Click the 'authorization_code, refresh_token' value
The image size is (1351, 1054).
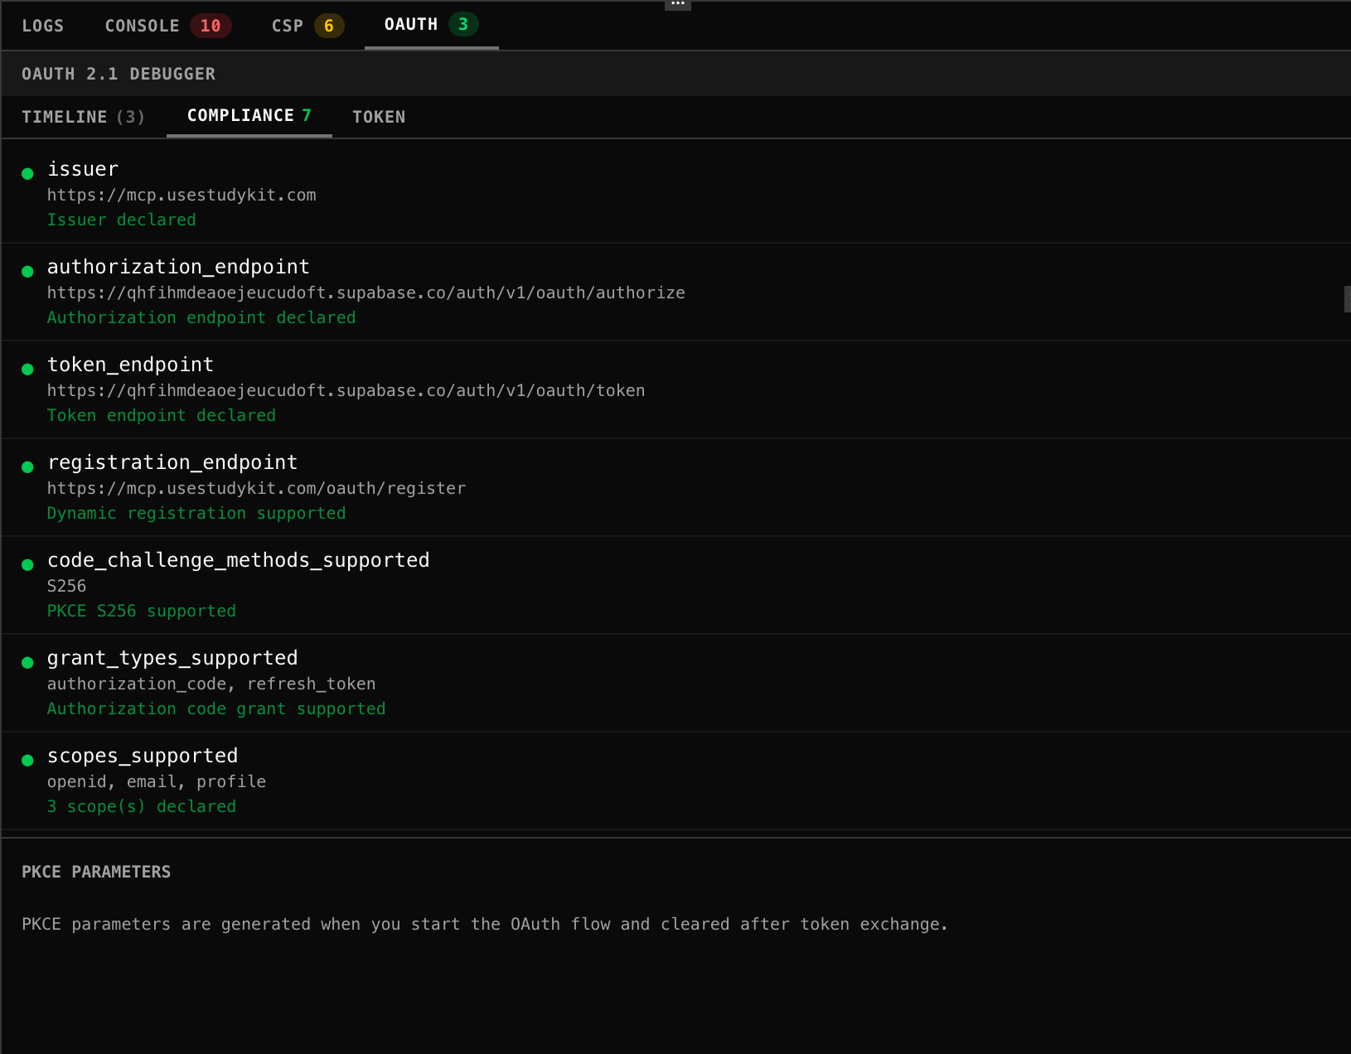coord(211,684)
